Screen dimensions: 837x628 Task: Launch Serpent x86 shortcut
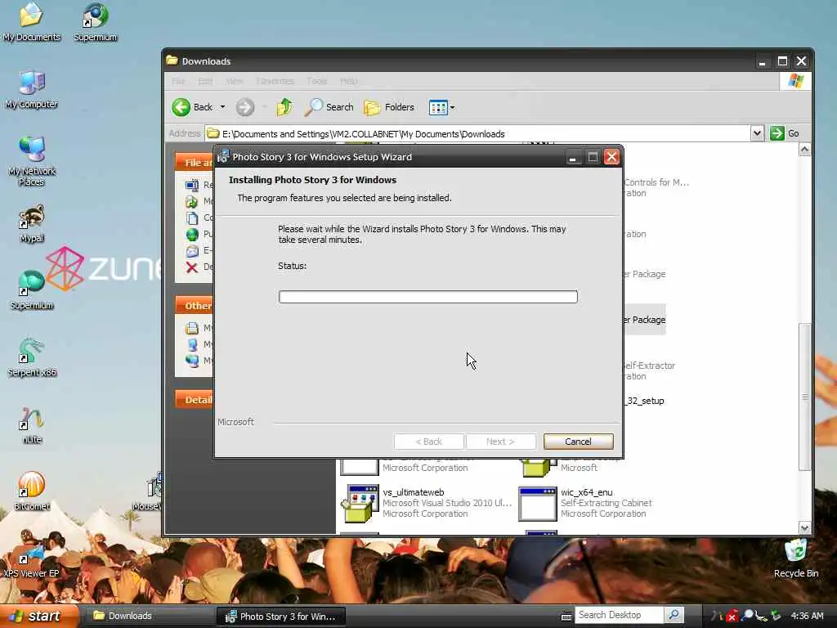click(32, 358)
